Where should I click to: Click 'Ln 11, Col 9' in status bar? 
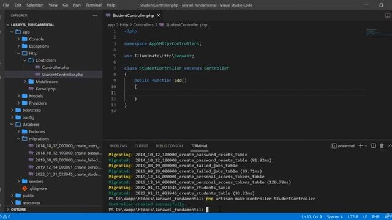pyautogui.click(x=312, y=216)
